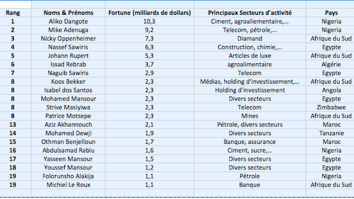Select the Diamand sector cell
The height and width of the screenshot is (199, 354).
pyautogui.click(x=250, y=39)
